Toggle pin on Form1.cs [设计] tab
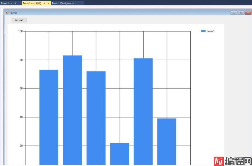Image resolution: width=252 pixels, height=166 pixels. 45,3
